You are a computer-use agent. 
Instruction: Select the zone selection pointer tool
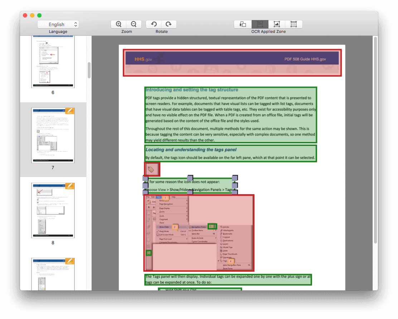click(243, 24)
